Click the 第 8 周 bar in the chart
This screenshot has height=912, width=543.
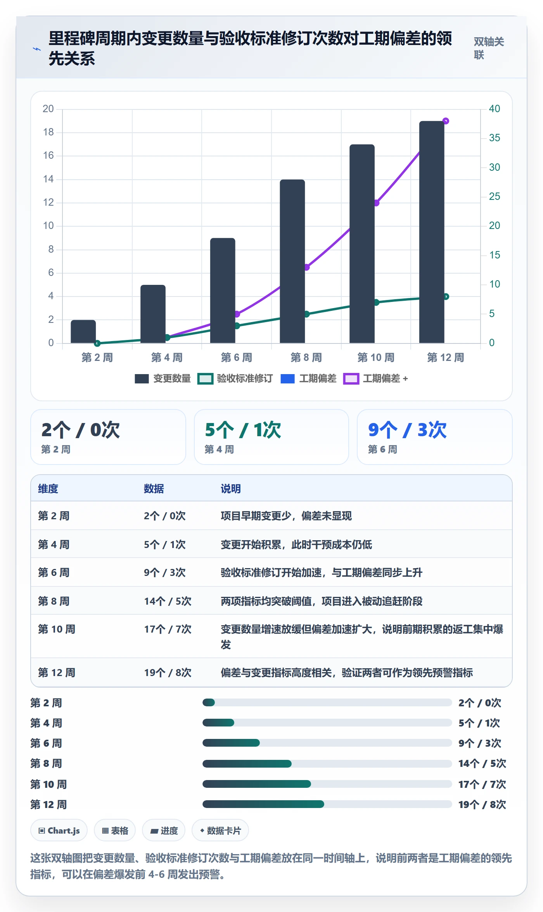coord(292,261)
